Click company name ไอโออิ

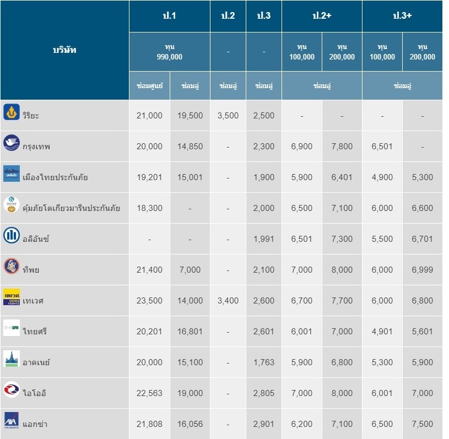pyautogui.click(x=34, y=393)
